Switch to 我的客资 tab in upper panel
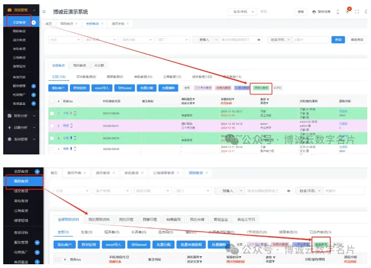This screenshot has width=371, height=268. (79, 65)
